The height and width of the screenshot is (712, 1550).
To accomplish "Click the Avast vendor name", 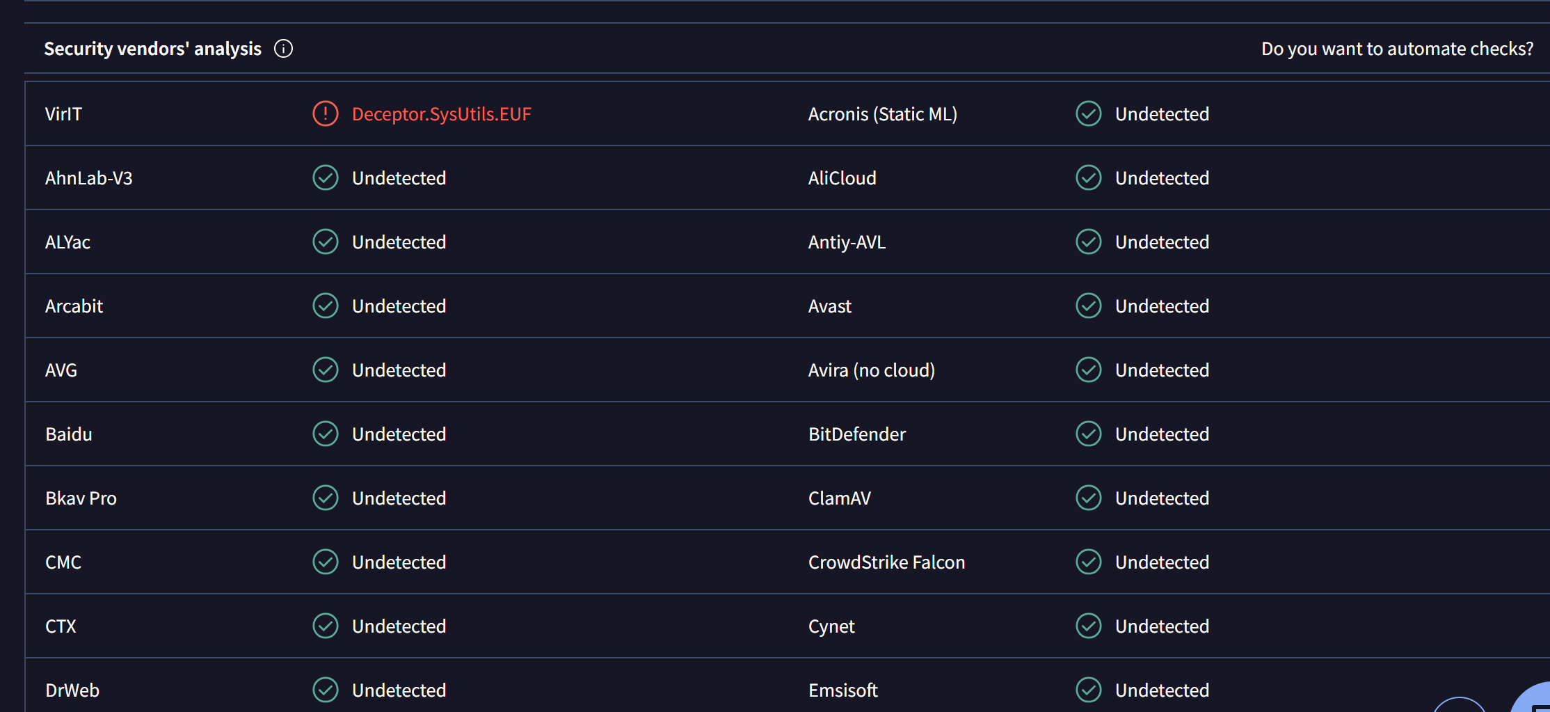I will (x=829, y=306).
